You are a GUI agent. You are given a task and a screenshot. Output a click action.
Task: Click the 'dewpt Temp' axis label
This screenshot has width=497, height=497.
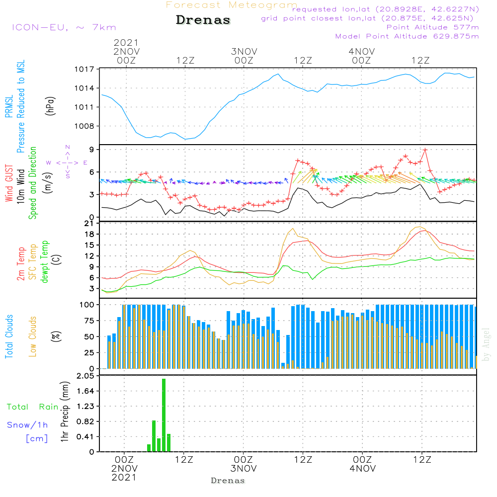click(x=45, y=261)
